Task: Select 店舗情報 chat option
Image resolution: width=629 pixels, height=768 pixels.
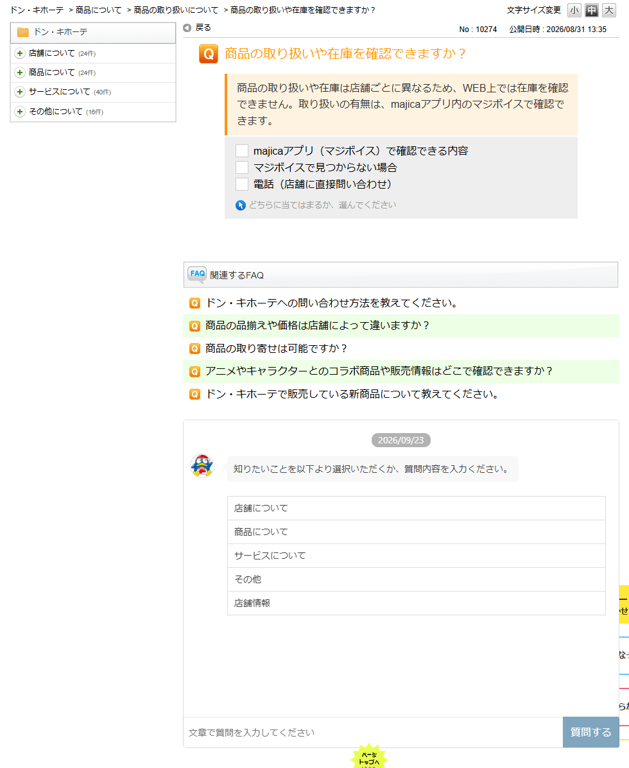Action: pyautogui.click(x=417, y=603)
